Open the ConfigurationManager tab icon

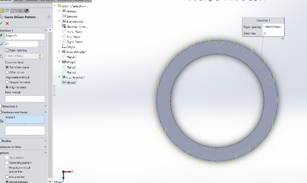tap(13, 11)
